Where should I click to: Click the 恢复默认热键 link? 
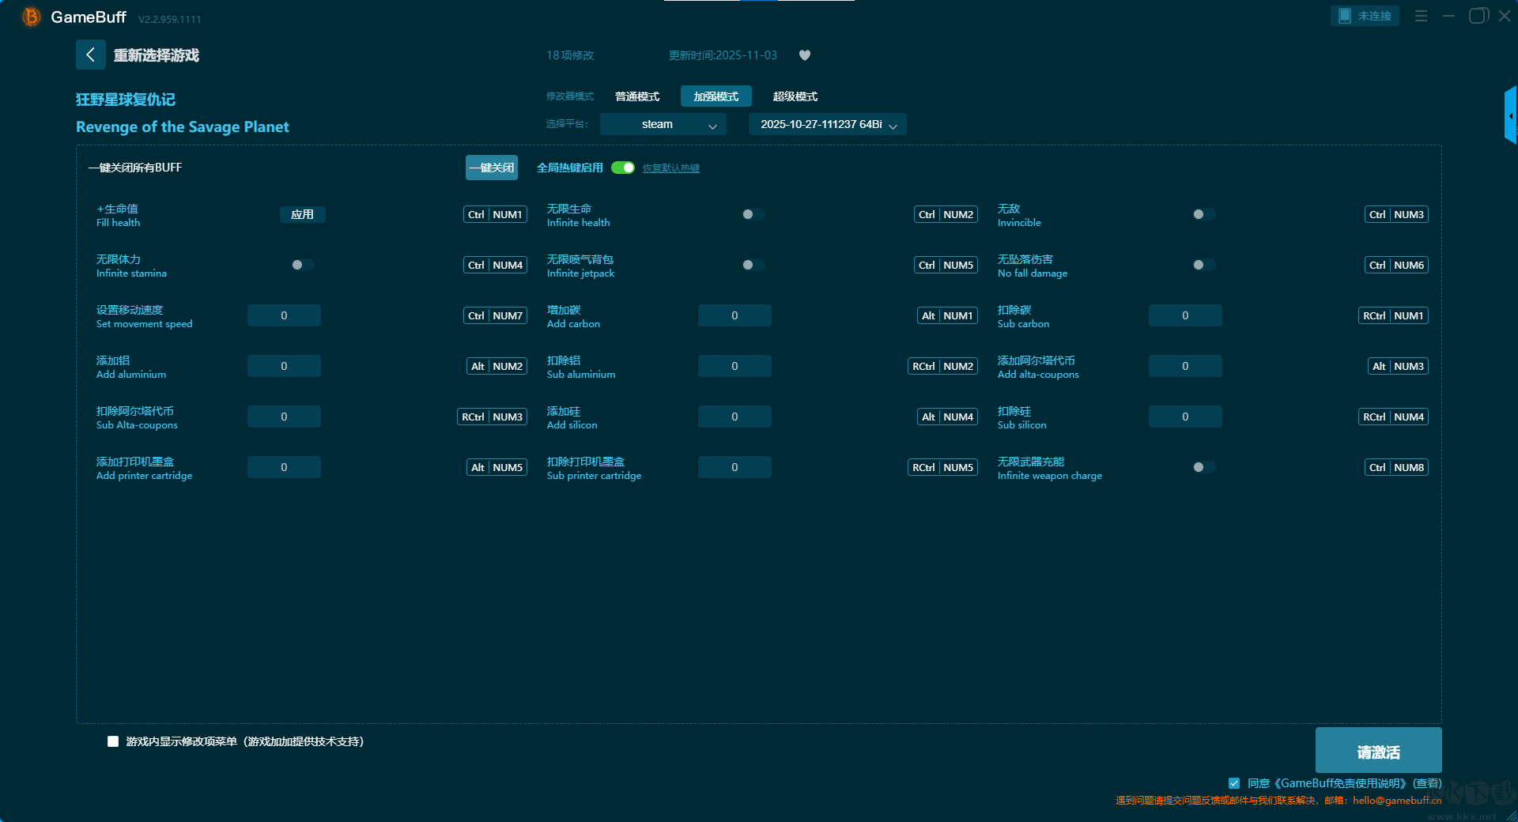[670, 168]
